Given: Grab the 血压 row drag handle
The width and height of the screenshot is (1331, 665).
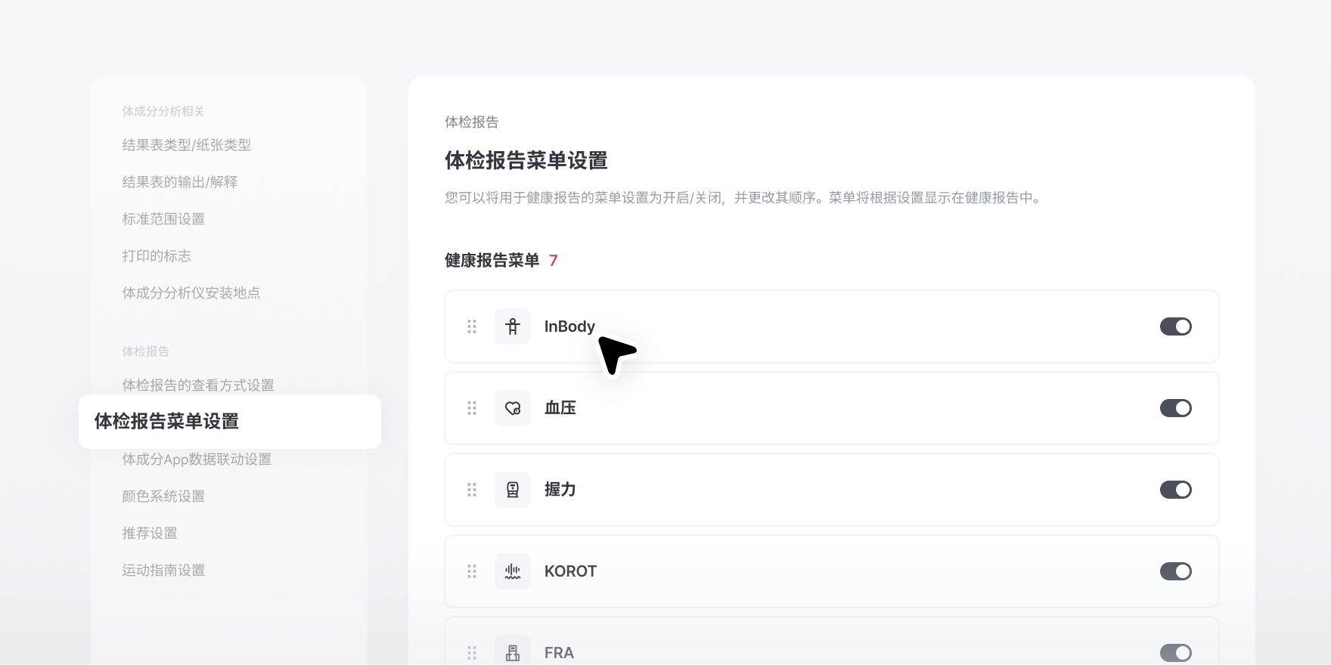Looking at the screenshot, I should (x=472, y=408).
